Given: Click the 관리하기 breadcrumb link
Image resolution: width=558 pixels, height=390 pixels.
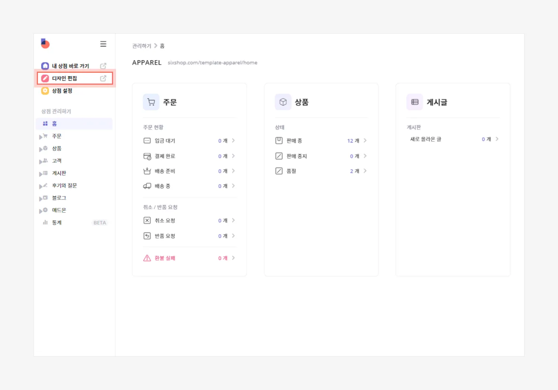Looking at the screenshot, I should (142, 46).
